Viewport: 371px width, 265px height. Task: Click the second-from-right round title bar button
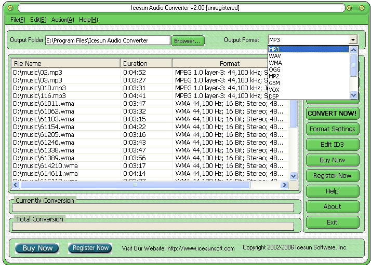coord(349,8)
